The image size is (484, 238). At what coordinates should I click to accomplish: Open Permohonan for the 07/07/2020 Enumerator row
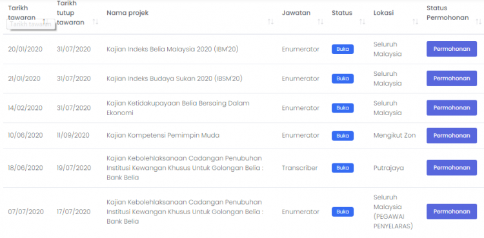tap(452, 212)
